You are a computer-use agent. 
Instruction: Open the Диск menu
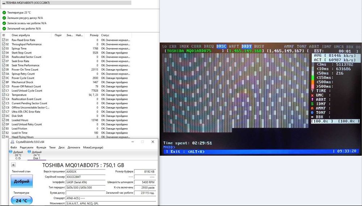(62, 147)
